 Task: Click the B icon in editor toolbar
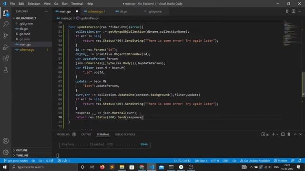[x=287, y=11]
